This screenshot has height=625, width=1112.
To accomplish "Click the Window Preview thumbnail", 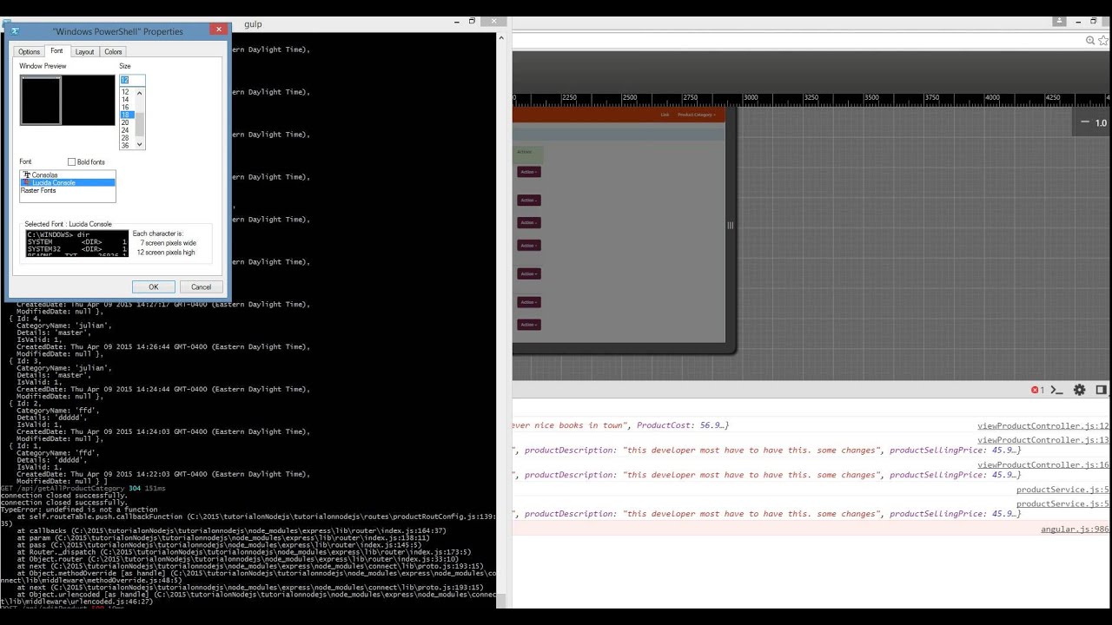I will coord(68,100).
